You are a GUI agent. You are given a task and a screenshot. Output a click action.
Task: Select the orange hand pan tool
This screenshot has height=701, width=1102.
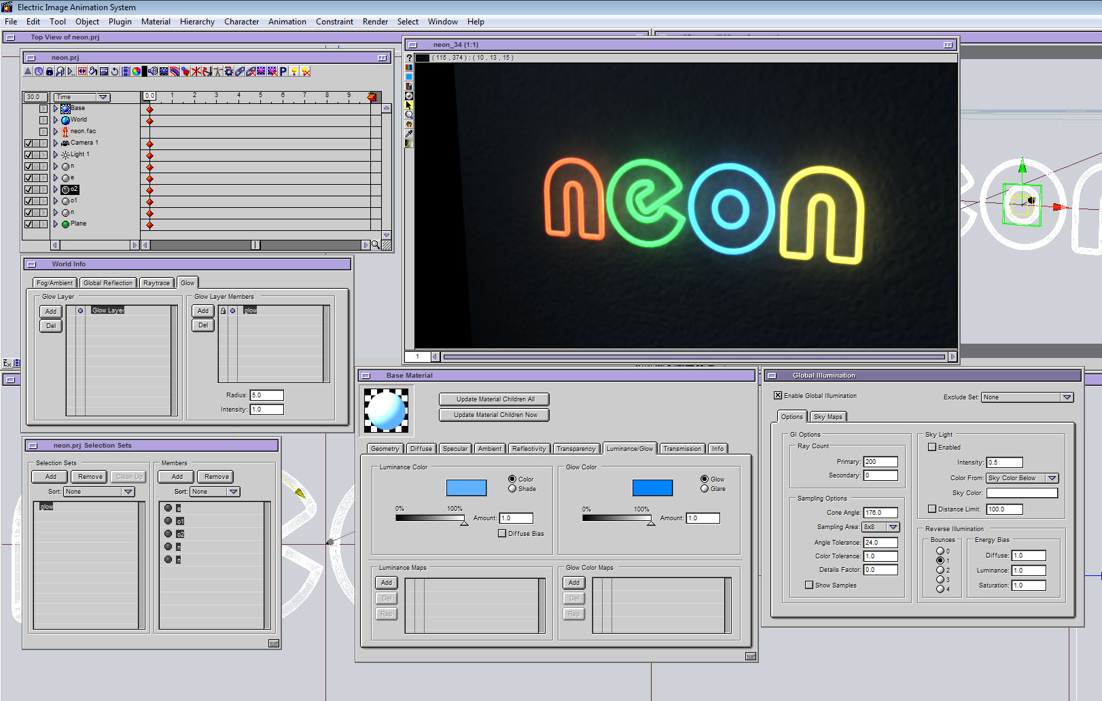click(409, 124)
